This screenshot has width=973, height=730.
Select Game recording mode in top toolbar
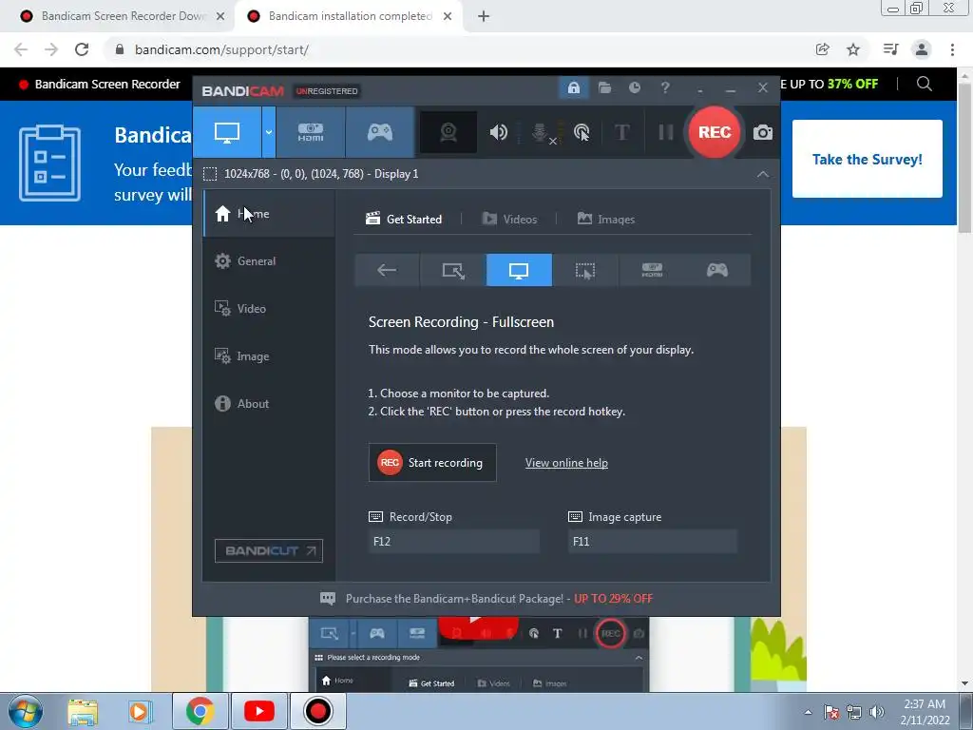tap(380, 132)
